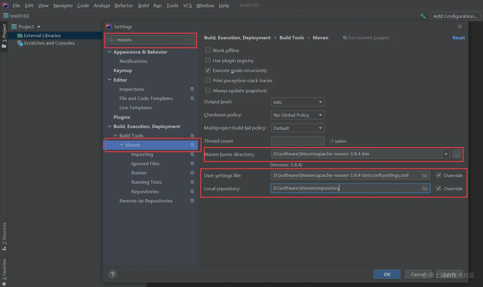Select Notifications in the settings tree
This screenshot has height=287, width=483.
pos(133,61)
